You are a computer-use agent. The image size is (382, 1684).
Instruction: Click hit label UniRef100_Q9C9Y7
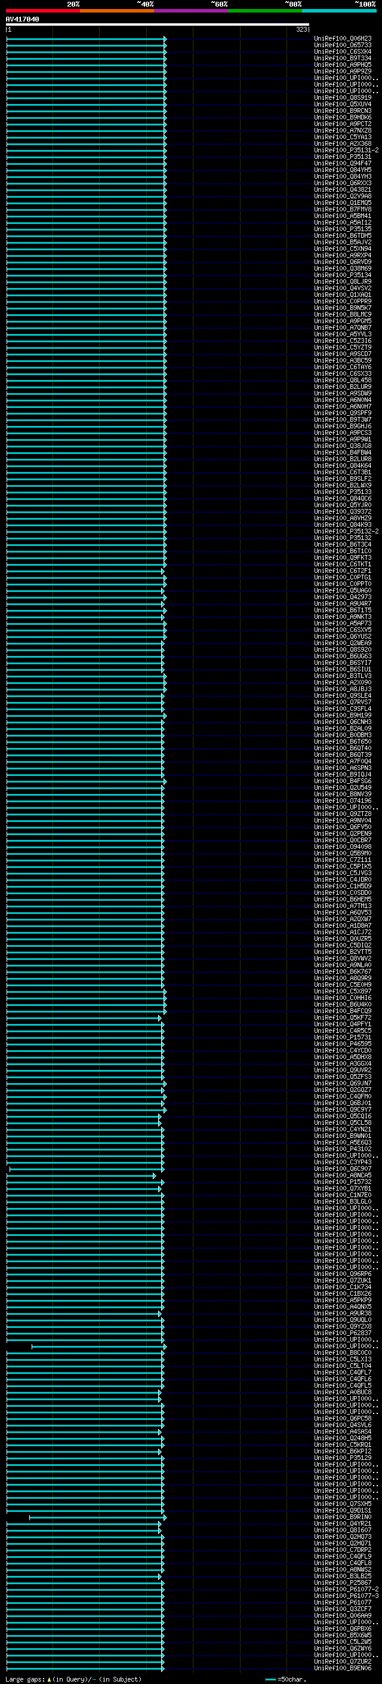343,1109
